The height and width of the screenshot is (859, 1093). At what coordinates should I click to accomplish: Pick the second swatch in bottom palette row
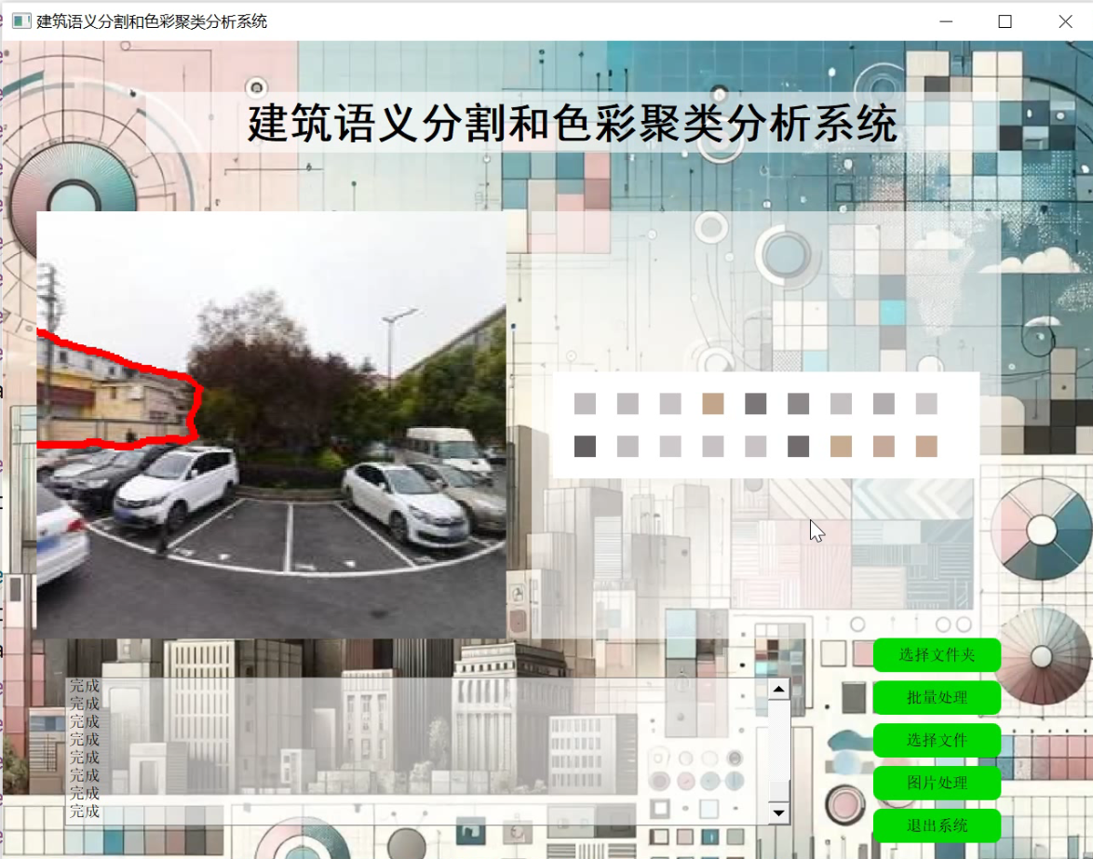[627, 447]
